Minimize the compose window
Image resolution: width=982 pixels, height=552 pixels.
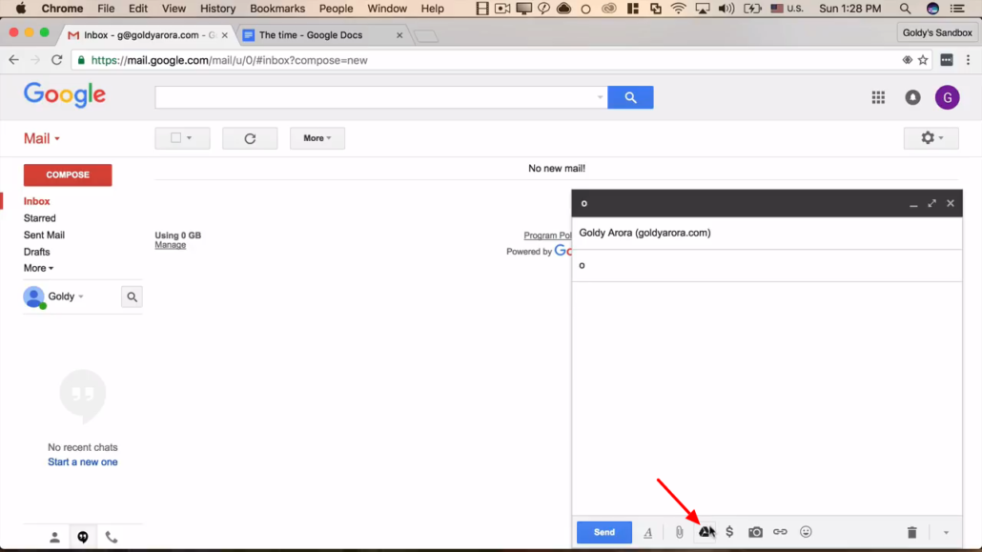[913, 204]
